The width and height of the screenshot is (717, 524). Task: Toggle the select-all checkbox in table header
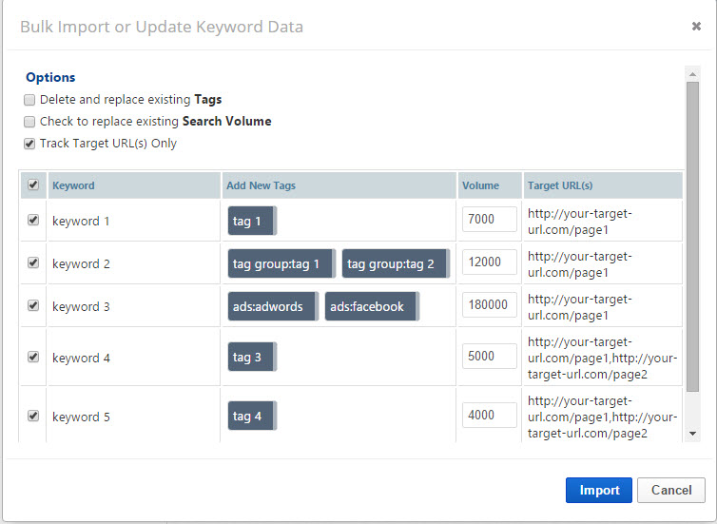click(x=33, y=185)
